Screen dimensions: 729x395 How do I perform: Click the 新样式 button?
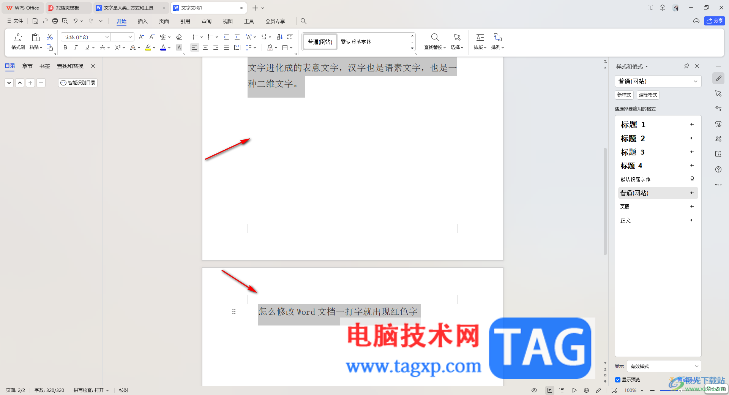[624, 95]
